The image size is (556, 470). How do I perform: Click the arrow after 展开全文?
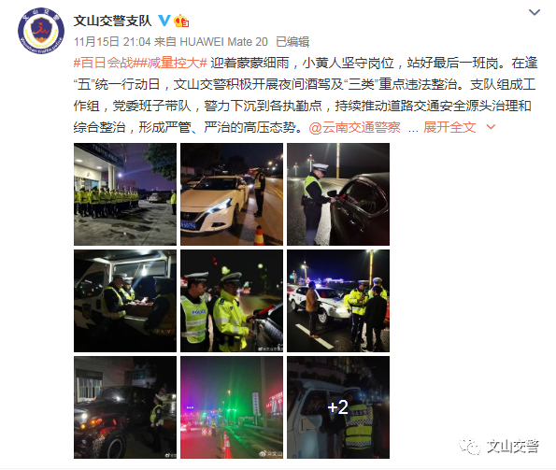pos(491,126)
